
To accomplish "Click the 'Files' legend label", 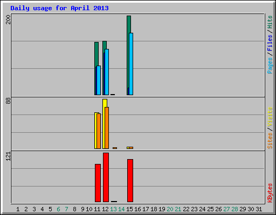I will click(270, 42).
